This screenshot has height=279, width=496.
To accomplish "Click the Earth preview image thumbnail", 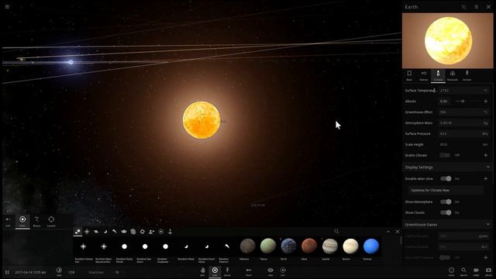I will 448,40.
